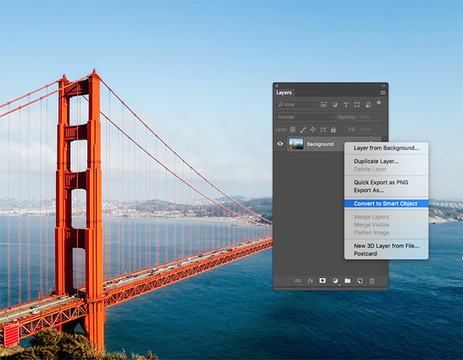The image size is (463, 360).
Task: Click the layer mask icon in the Layers footer
Action: coord(323,281)
